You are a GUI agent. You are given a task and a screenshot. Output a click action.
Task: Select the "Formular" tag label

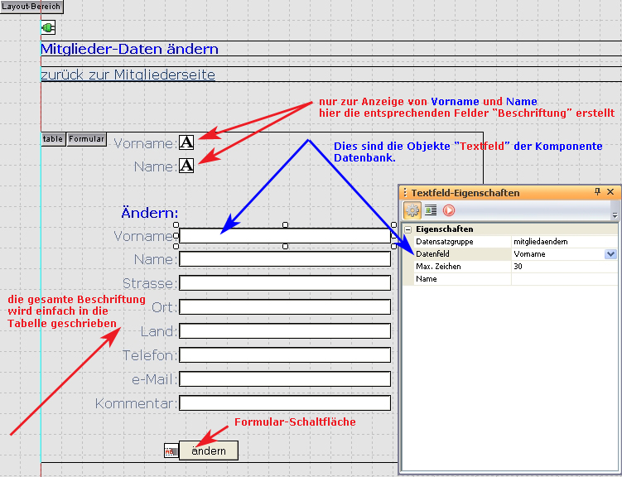click(x=86, y=139)
